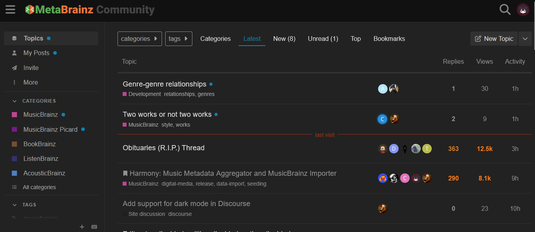Click the 'data-import' tag on Harmony topic
The image size is (535, 232).
coord(230,184)
